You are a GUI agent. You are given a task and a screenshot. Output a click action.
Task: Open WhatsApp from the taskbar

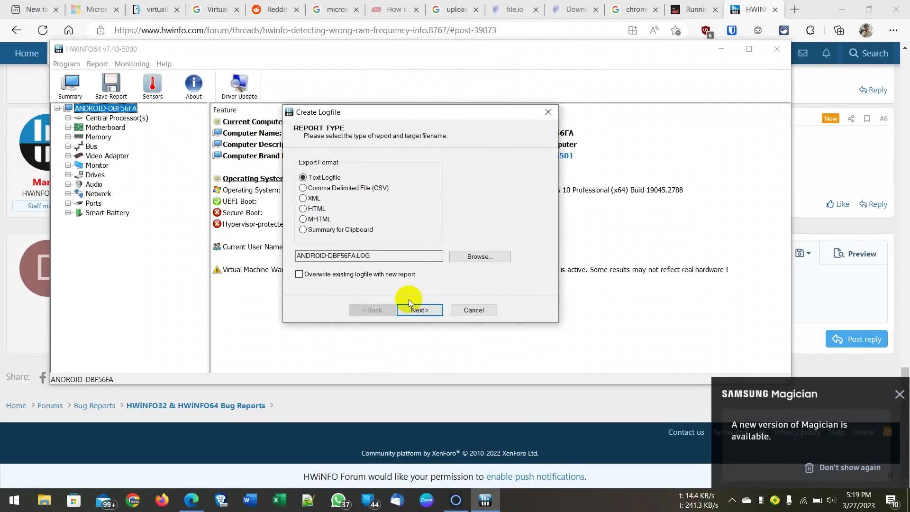click(338, 500)
